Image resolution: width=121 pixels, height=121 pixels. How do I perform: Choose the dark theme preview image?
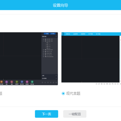(29, 59)
